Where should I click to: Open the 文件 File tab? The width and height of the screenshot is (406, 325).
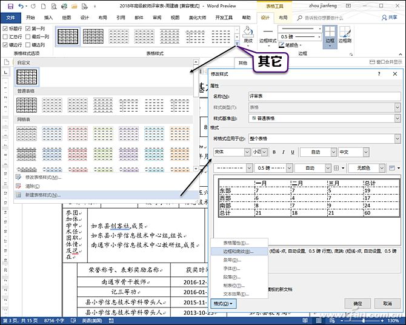pyautogui.click(x=11, y=18)
